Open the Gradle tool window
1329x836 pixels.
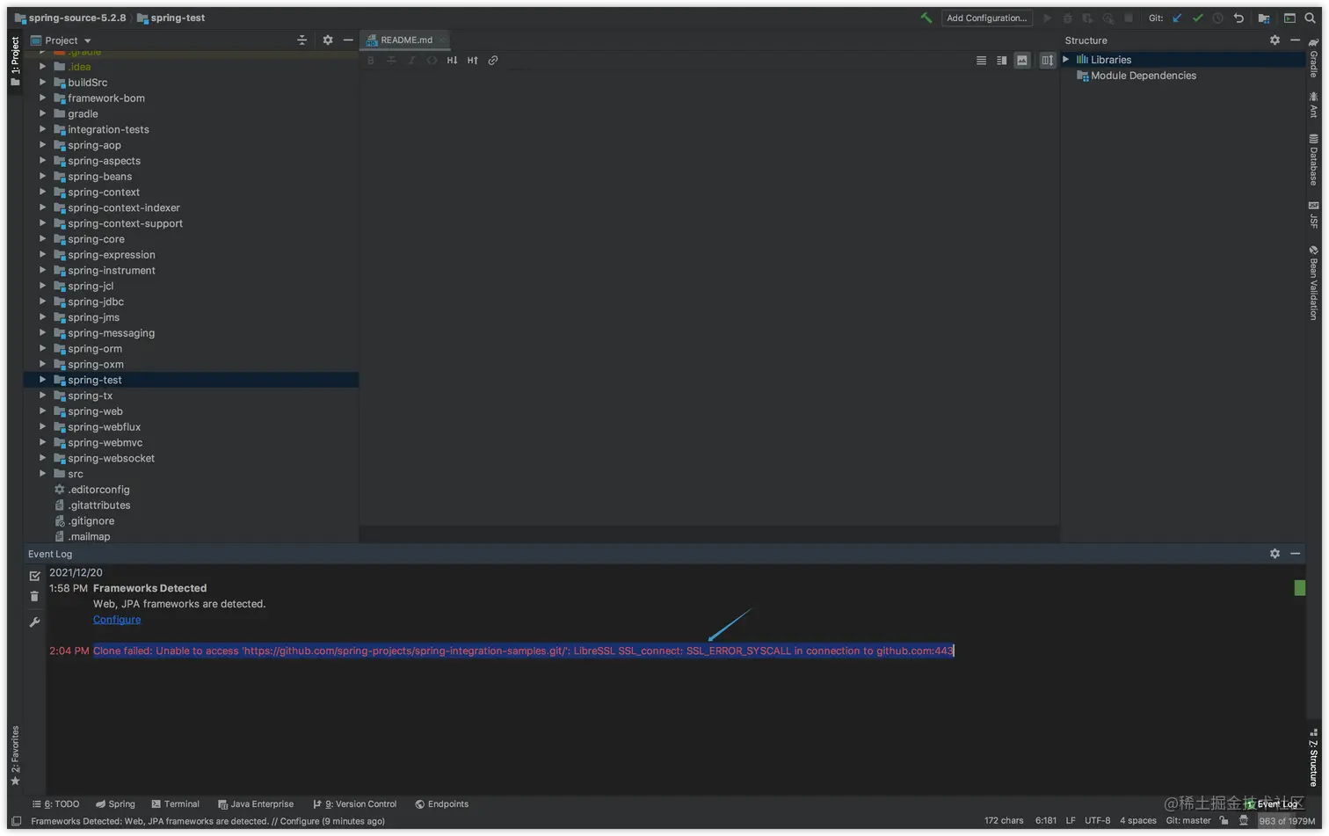[x=1313, y=57]
